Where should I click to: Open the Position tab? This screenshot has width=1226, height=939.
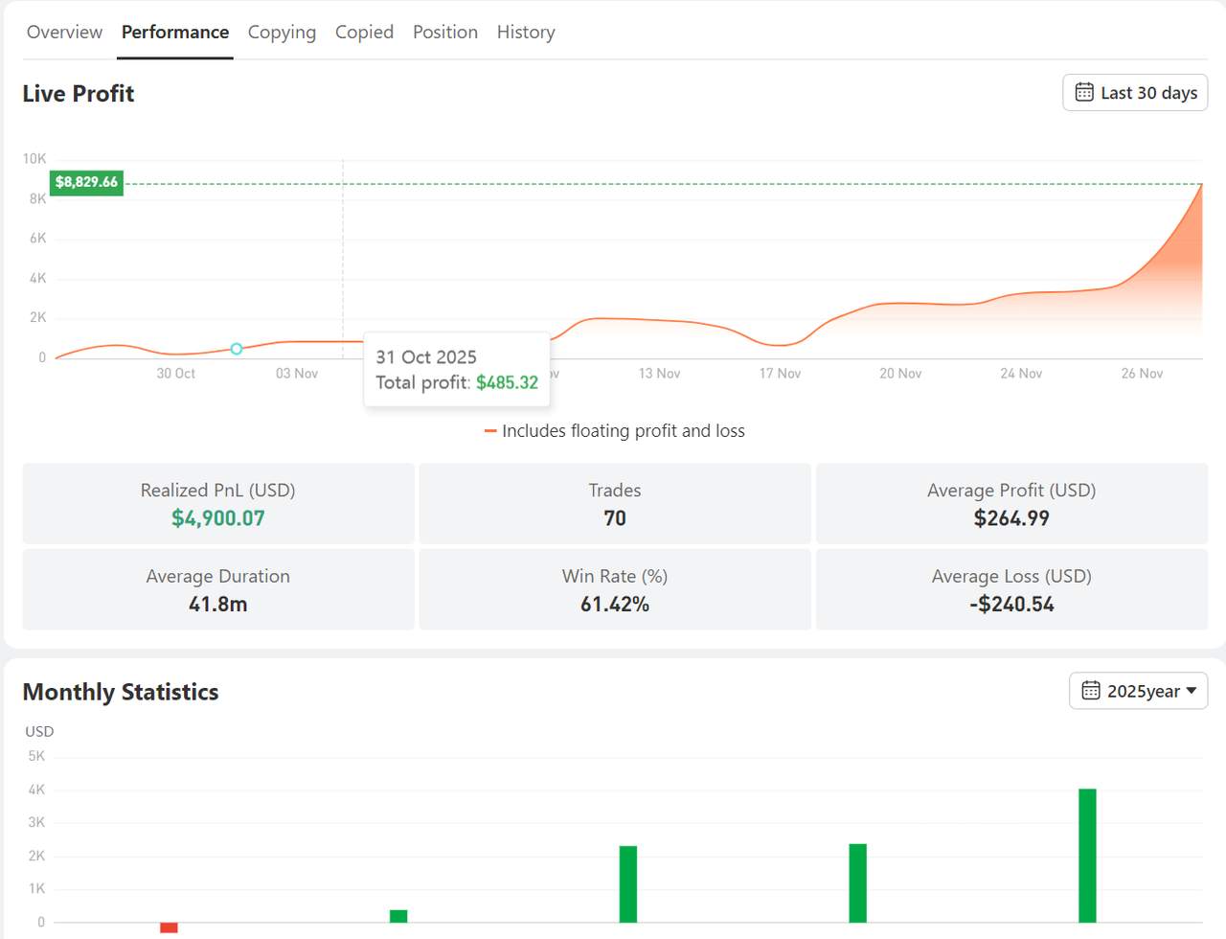(x=444, y=32)
